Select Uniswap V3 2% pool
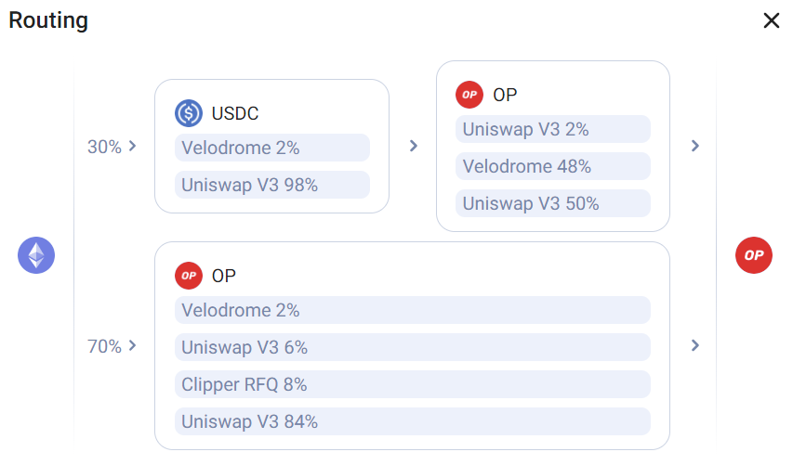 point(552,129)
